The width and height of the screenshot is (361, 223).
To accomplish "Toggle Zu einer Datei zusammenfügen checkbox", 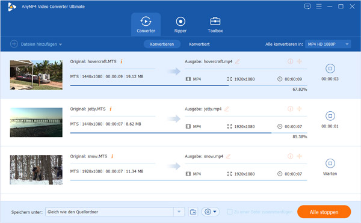I will (x=230, y=212).
